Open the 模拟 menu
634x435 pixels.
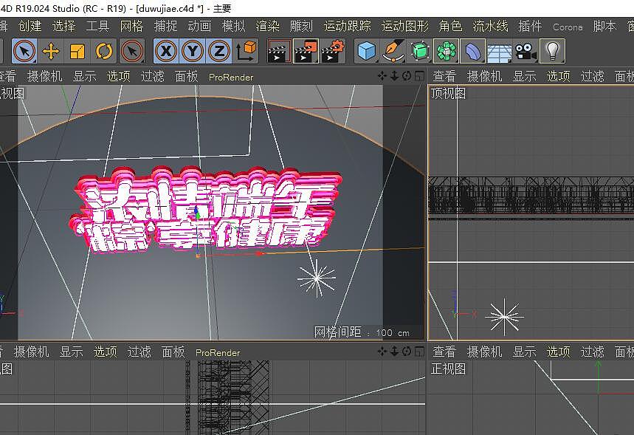point(234,27)
